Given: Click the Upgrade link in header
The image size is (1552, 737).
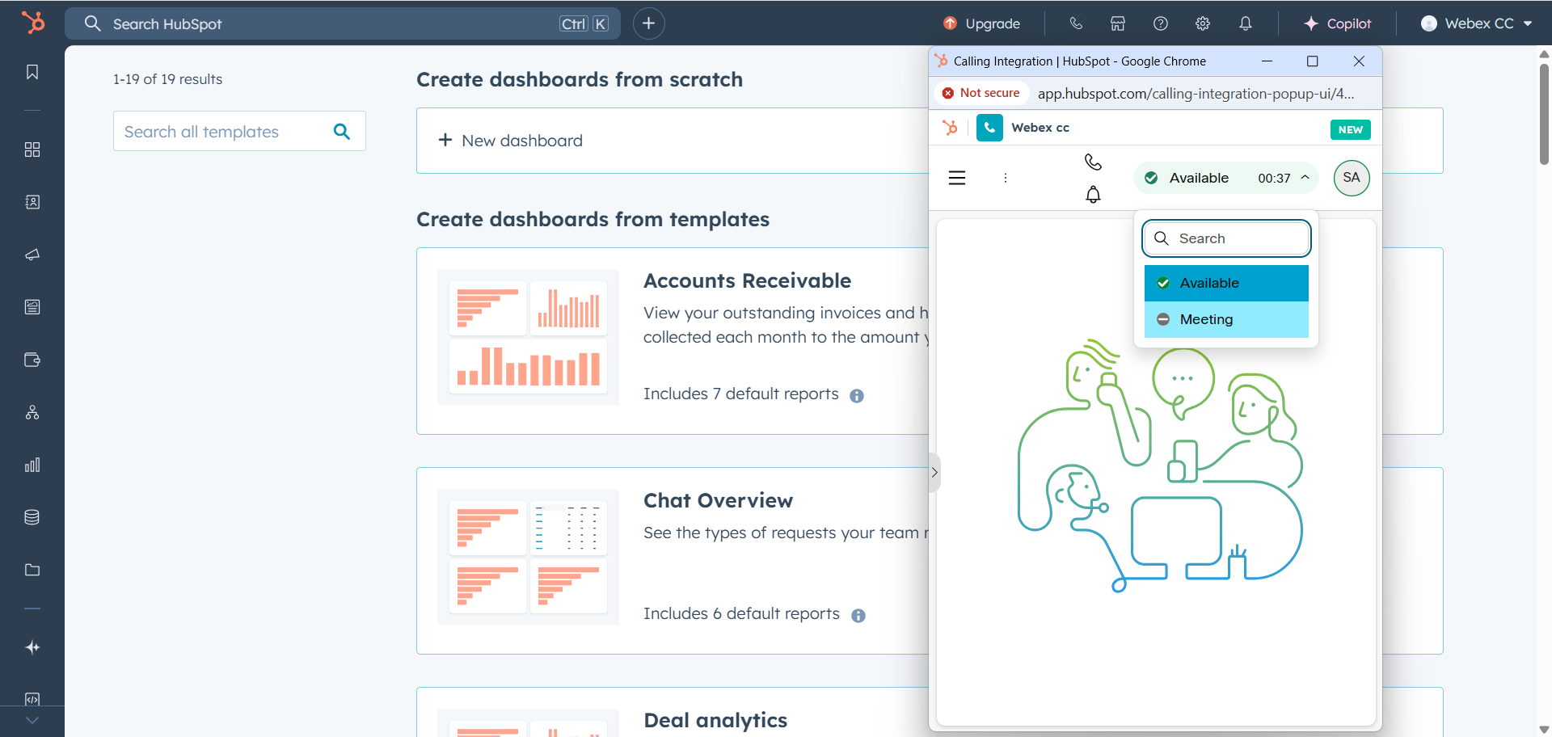Looking at the screenshot, I should [x=982, y=23].
